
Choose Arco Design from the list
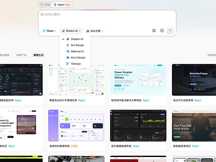(x=75, y=57)
